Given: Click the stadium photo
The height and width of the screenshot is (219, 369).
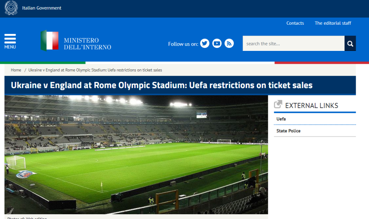Looking at the screenshot, I should tap(136, 154).
